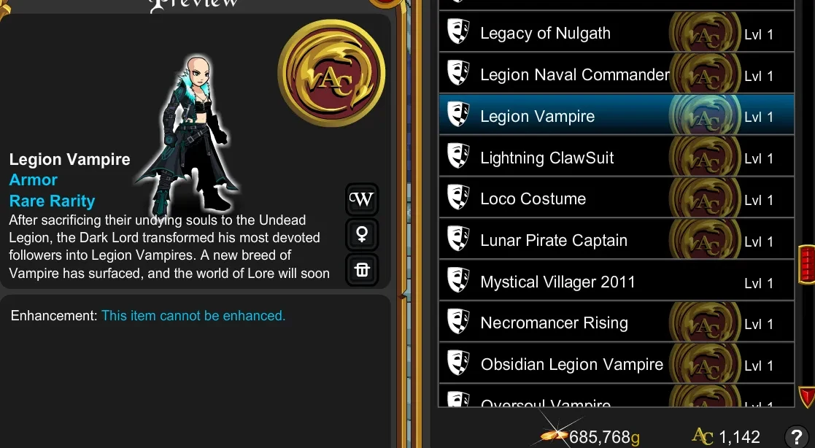This screenshot has width=815, height=448.
Task: Click the Legion Vampire character preview
Action: tap(188, 134)
